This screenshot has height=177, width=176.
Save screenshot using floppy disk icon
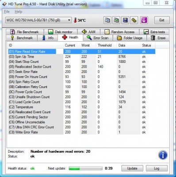pyautogui.click(x=125, y=20)
